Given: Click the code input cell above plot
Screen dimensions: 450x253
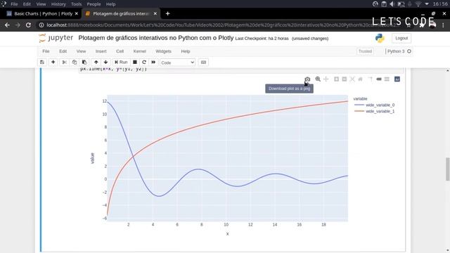Looking at the screenshot, I should 241,70.
